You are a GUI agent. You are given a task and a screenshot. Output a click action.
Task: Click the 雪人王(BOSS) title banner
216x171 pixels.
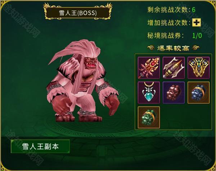tap(78, 13)
